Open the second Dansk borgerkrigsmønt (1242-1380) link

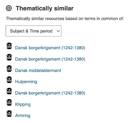50,59
